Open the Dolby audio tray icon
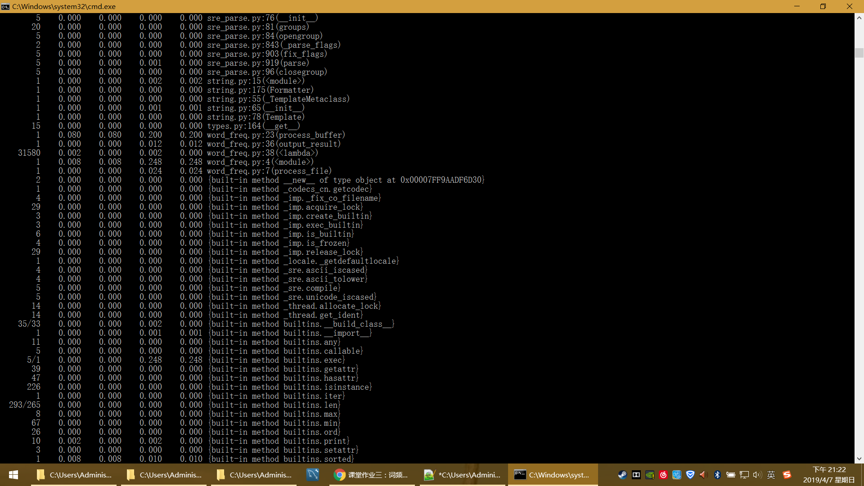The width and height of the screenshot is (864, 486). pyautogui.click(x=636, y=475)
